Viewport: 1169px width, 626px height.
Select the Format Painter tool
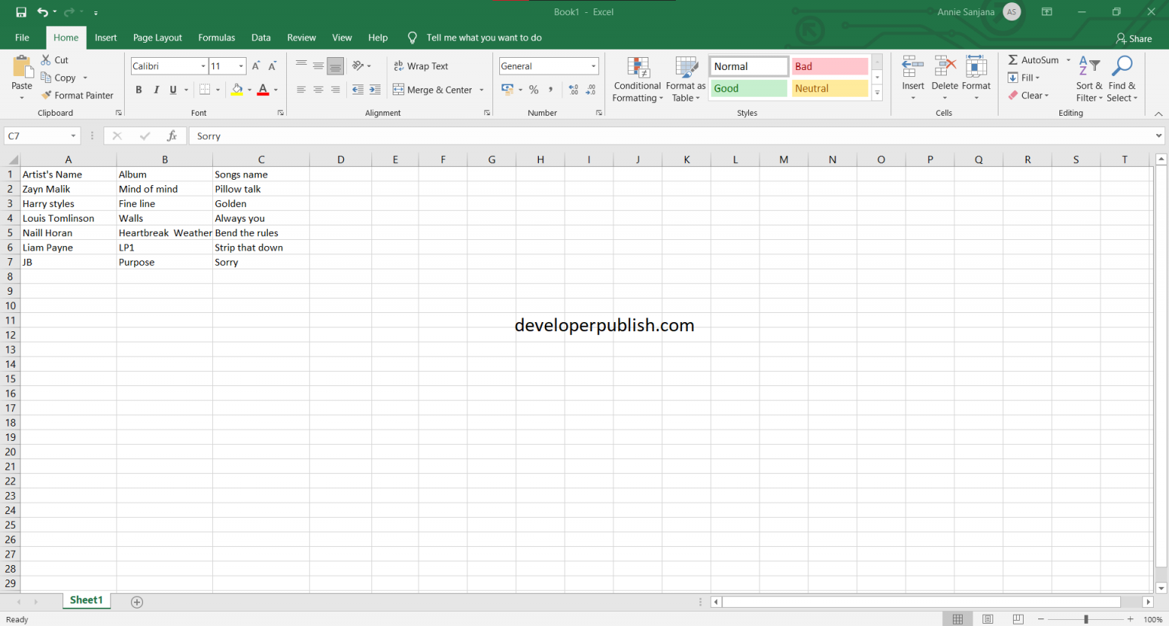[78, 94]
